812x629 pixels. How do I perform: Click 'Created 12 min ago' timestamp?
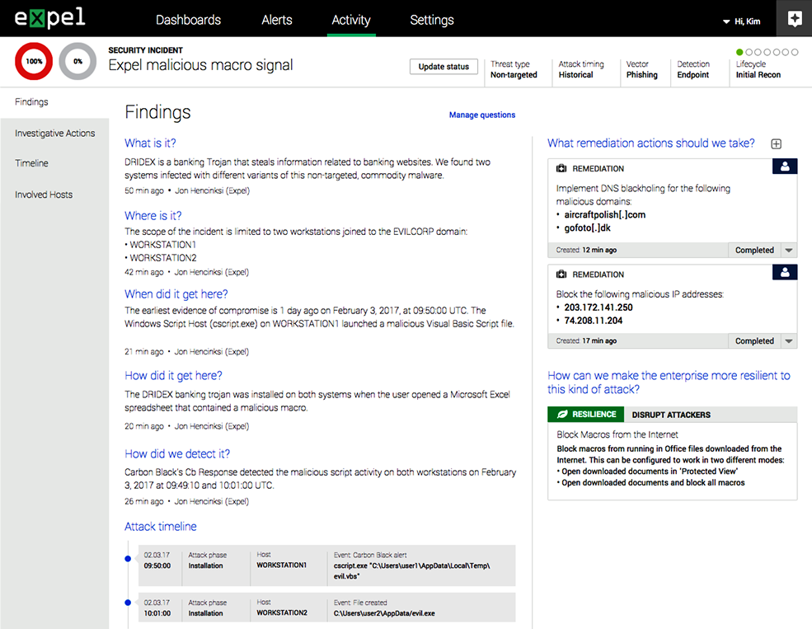click(586, 250)
